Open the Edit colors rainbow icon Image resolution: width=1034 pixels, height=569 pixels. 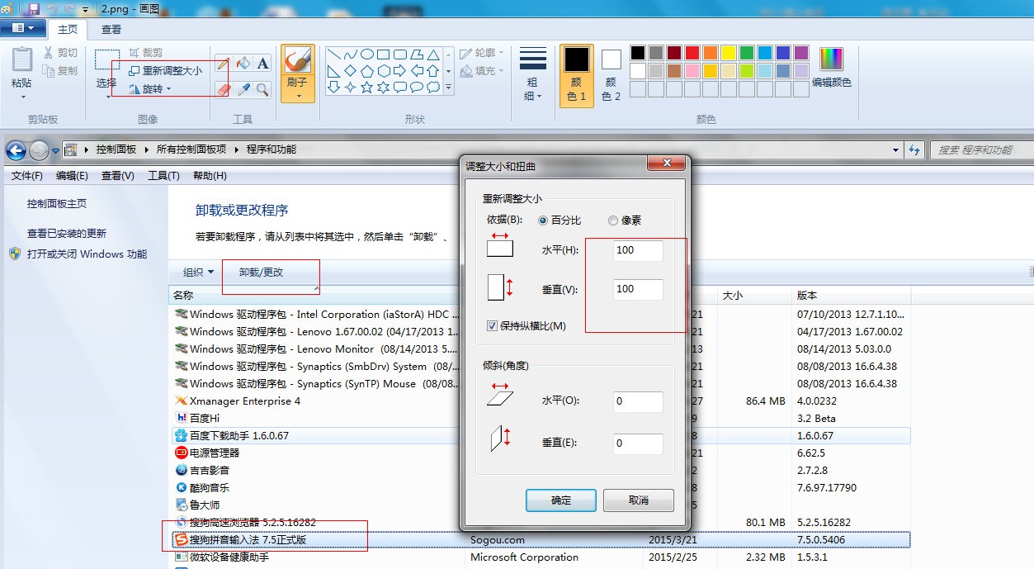(x=831, y=59)
